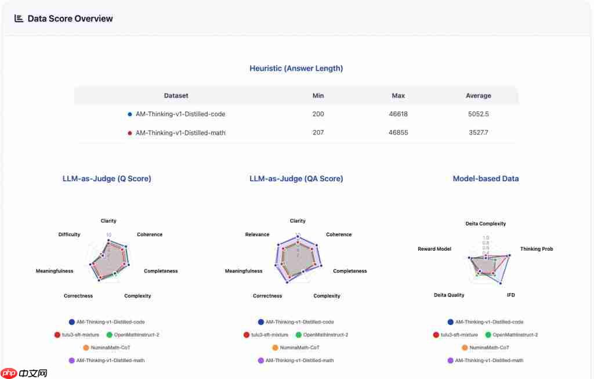This screenshot has width=594, height=379.
Task: Click the green OpenMathInstruct-2 marker under Model-based Data
Action: point(488,335)
